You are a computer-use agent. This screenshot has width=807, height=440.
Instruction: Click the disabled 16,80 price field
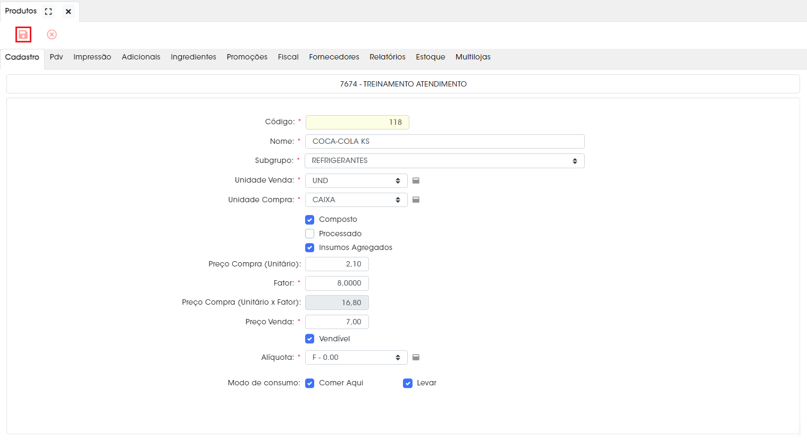[x=337, y=303]
